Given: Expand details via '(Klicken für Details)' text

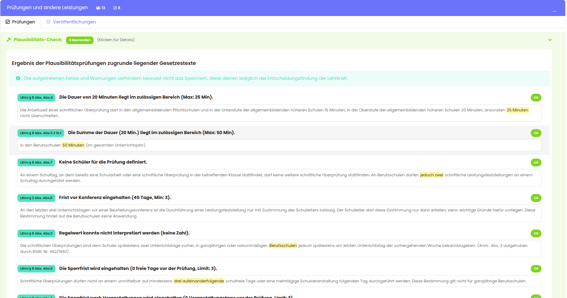Looking at the screenshot, I should (116, 40).
